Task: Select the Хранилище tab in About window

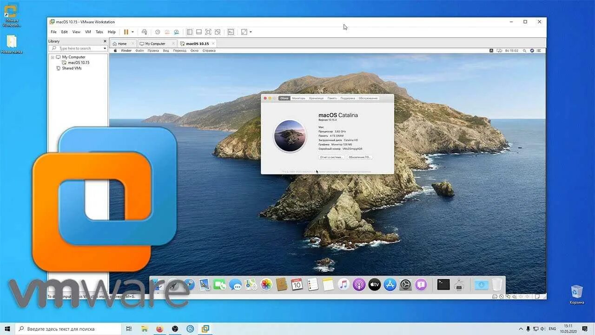Action: pos(316,98)
